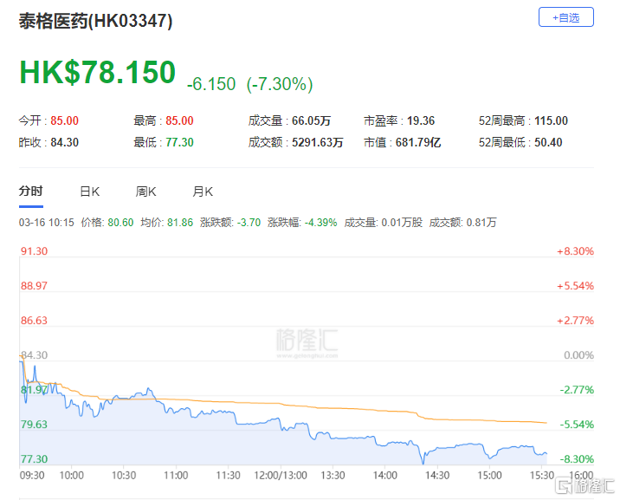The height and width of the screenshot is (500, 620).
Task: Click the right axis label +2.77%
Action: coord(575,321)
